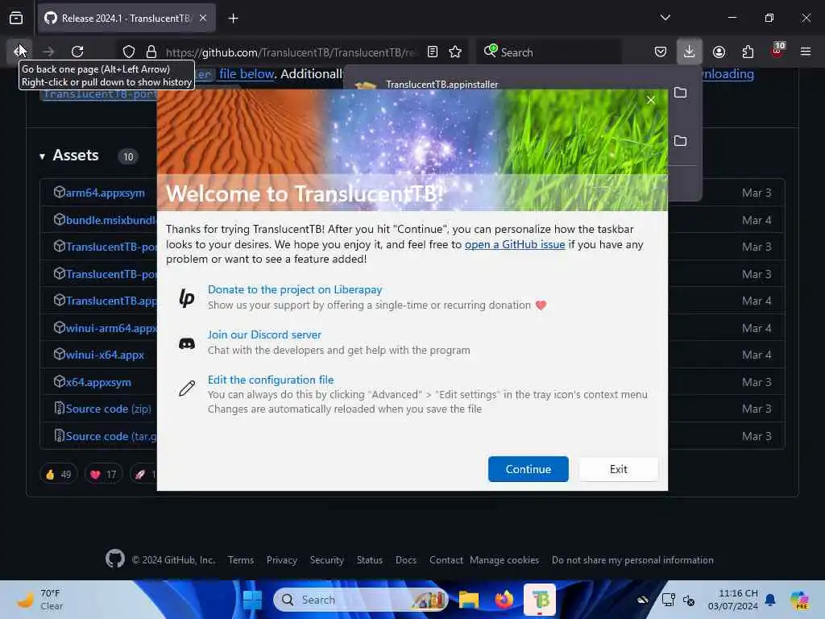Open Manage cookies footer link
The height and width of the screenshot is (619, 825).
tap(504, 560)
